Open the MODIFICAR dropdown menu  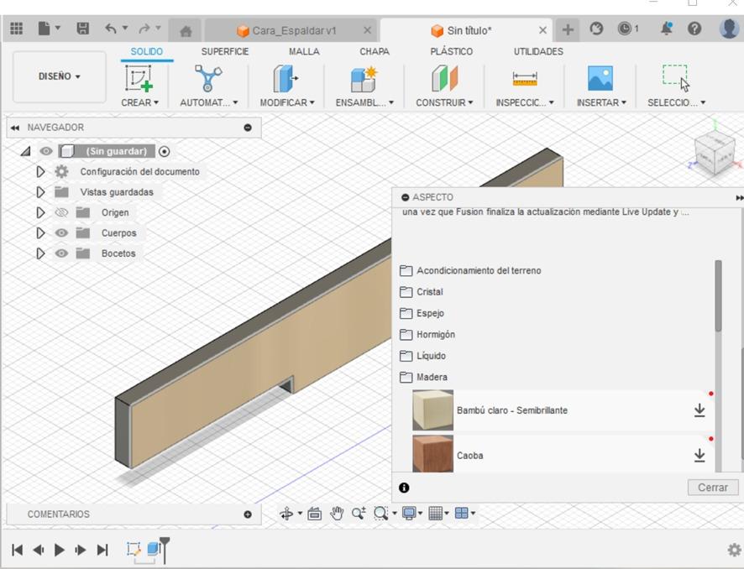[287, 102]
